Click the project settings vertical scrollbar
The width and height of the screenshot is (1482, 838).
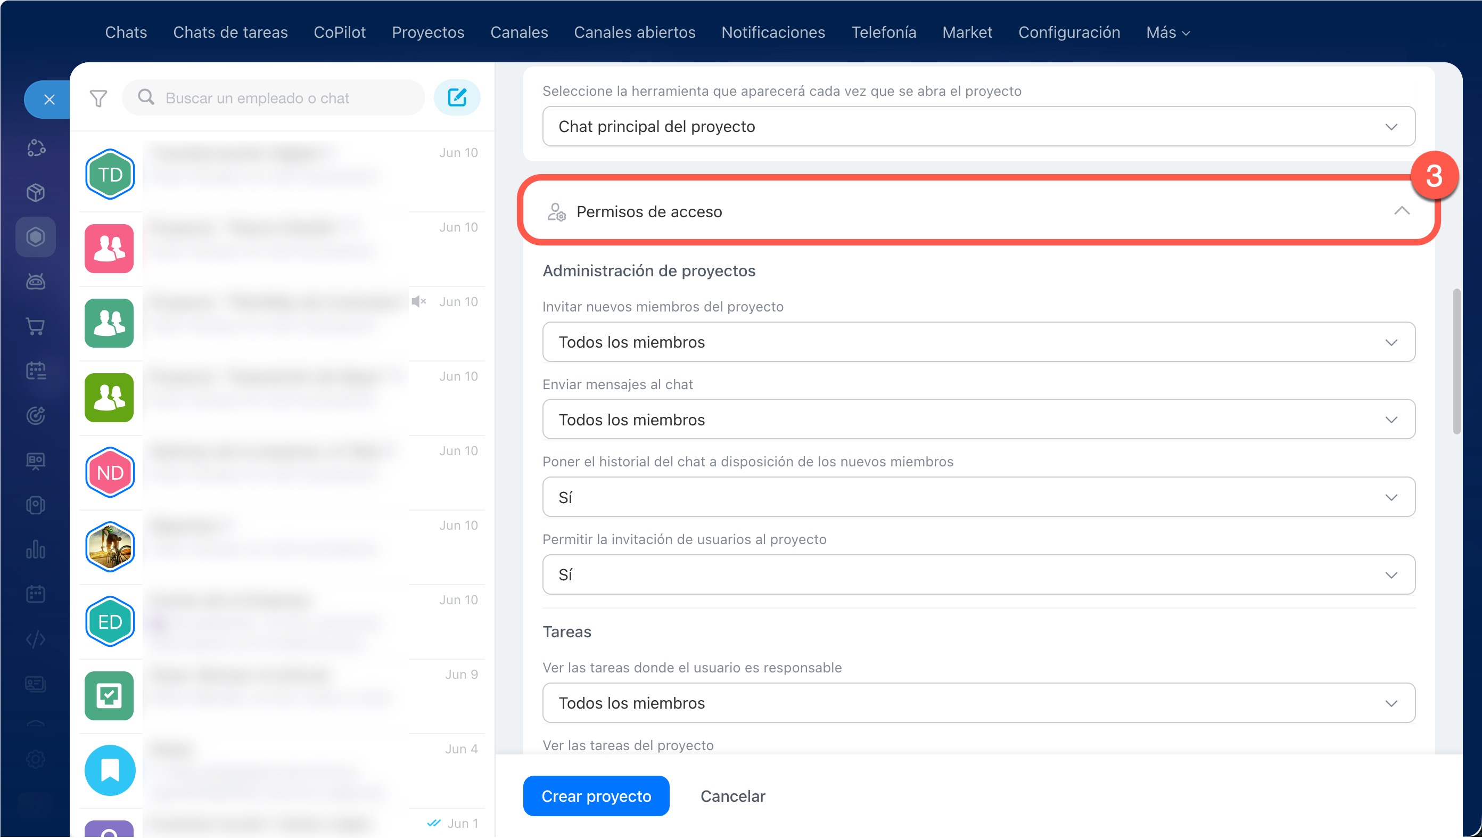pos(1456,362)
